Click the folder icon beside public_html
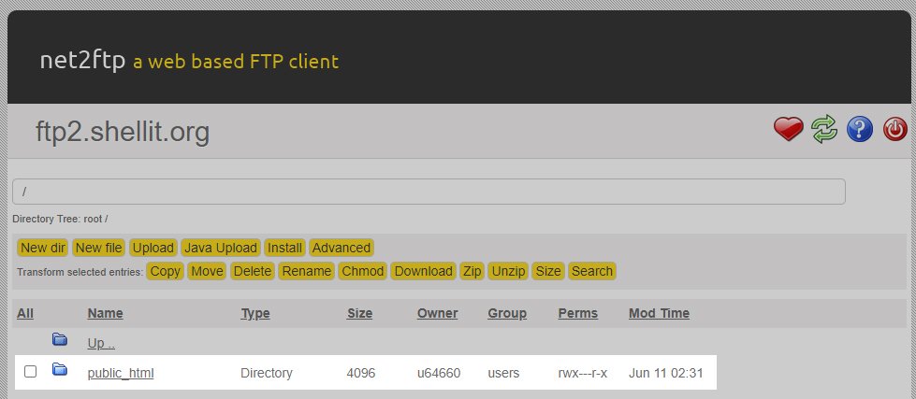 (x=60, y=369)
